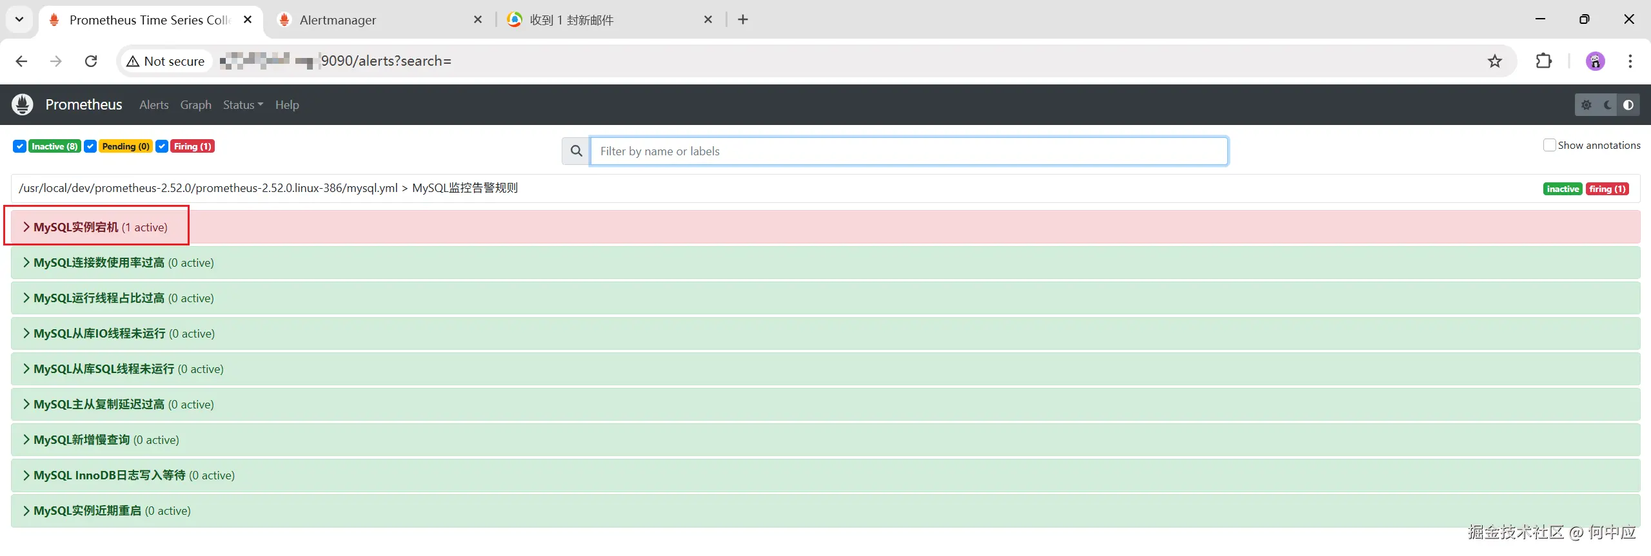
Task: Toggle the Inactive (8) filter checkbox
Action: tap(20, 146)
